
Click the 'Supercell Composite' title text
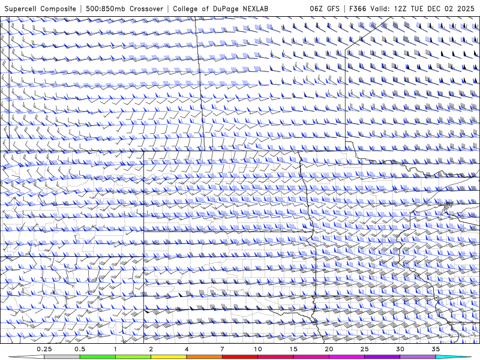40,9
